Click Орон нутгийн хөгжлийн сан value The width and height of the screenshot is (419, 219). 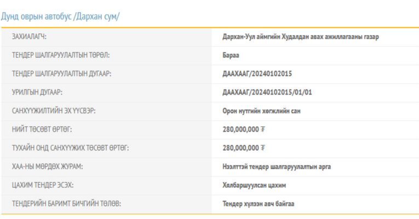[261, 111]
